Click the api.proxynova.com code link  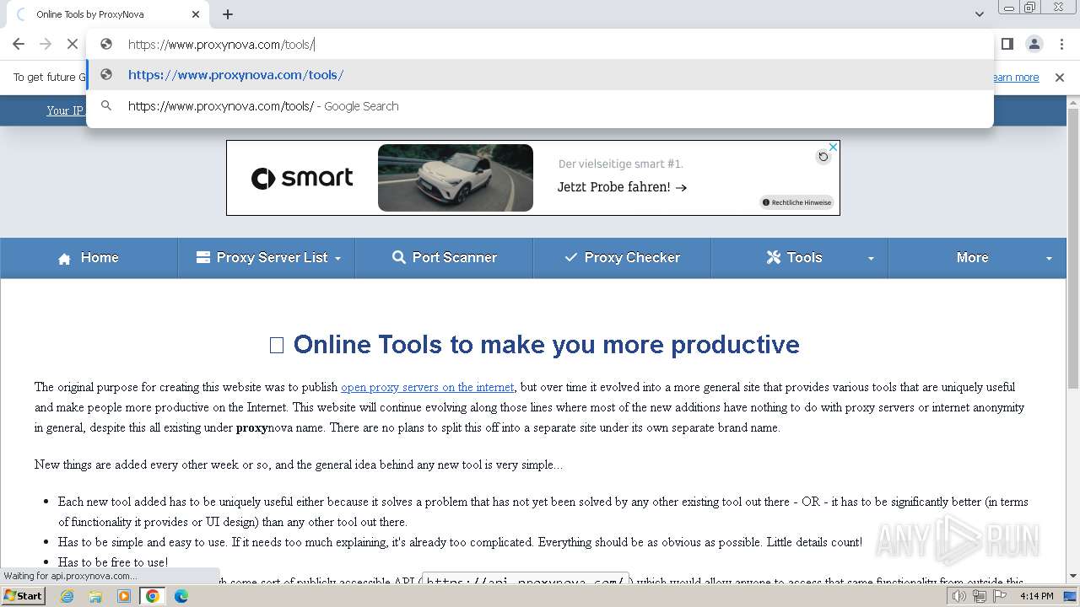tap(525, 581)
